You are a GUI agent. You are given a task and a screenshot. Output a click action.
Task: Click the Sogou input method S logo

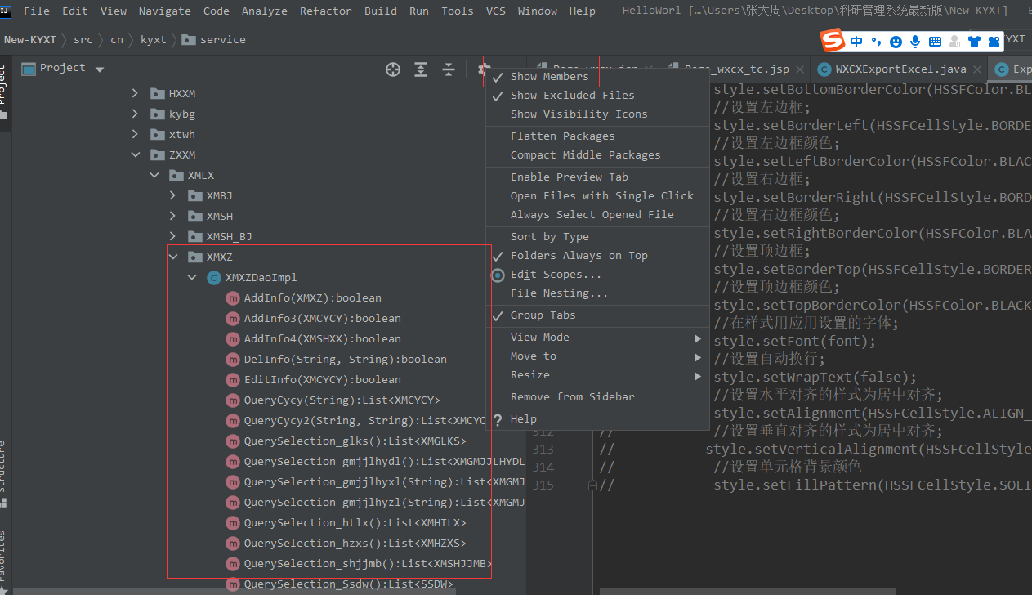832,40
